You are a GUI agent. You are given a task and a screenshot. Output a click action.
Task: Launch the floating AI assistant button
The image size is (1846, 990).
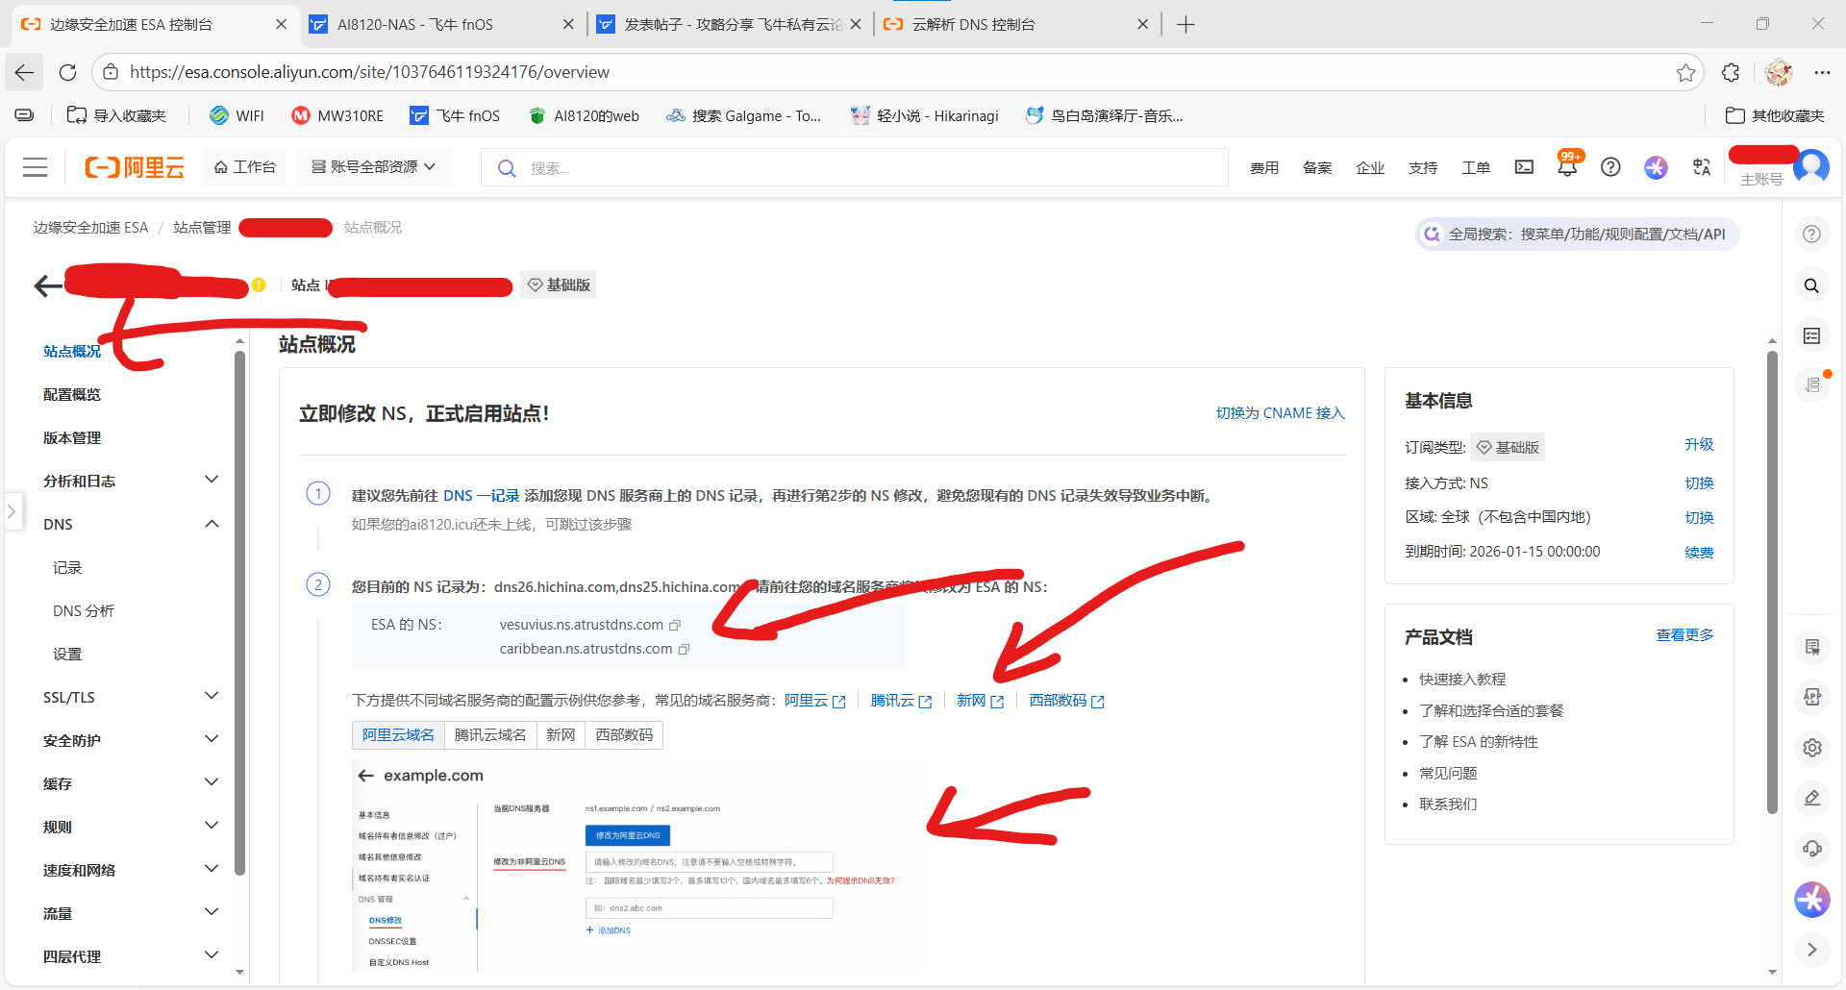pos(1812,900)
